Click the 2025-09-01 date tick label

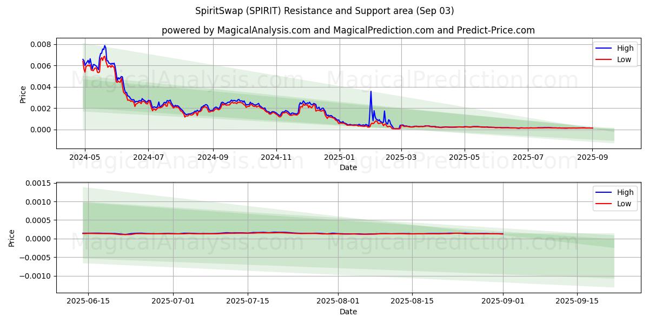(503, 302)
